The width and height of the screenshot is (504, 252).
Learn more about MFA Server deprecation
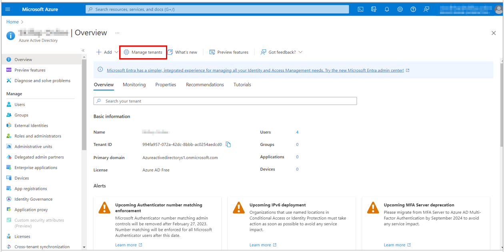(x=397, y=245)
